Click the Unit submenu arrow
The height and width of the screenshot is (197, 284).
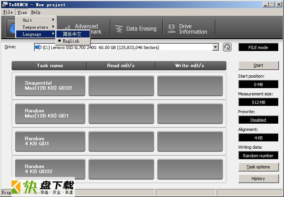(x=53, y=20)
